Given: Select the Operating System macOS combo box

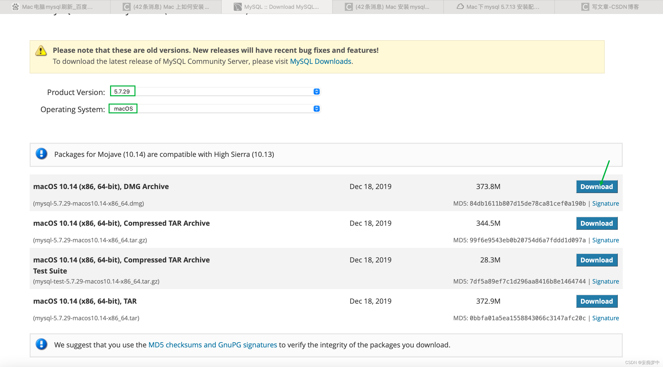Looking at the screenshot, I should 215,109.
